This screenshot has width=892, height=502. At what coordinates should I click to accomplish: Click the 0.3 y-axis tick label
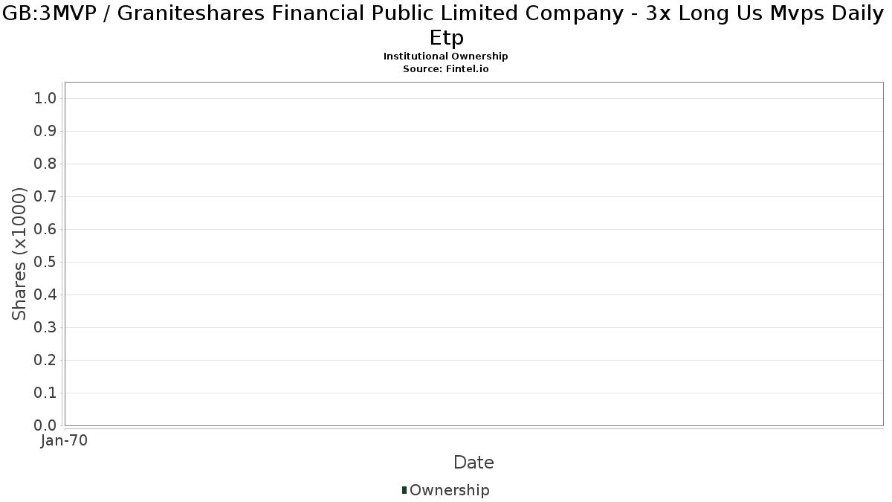click(45, 328)
